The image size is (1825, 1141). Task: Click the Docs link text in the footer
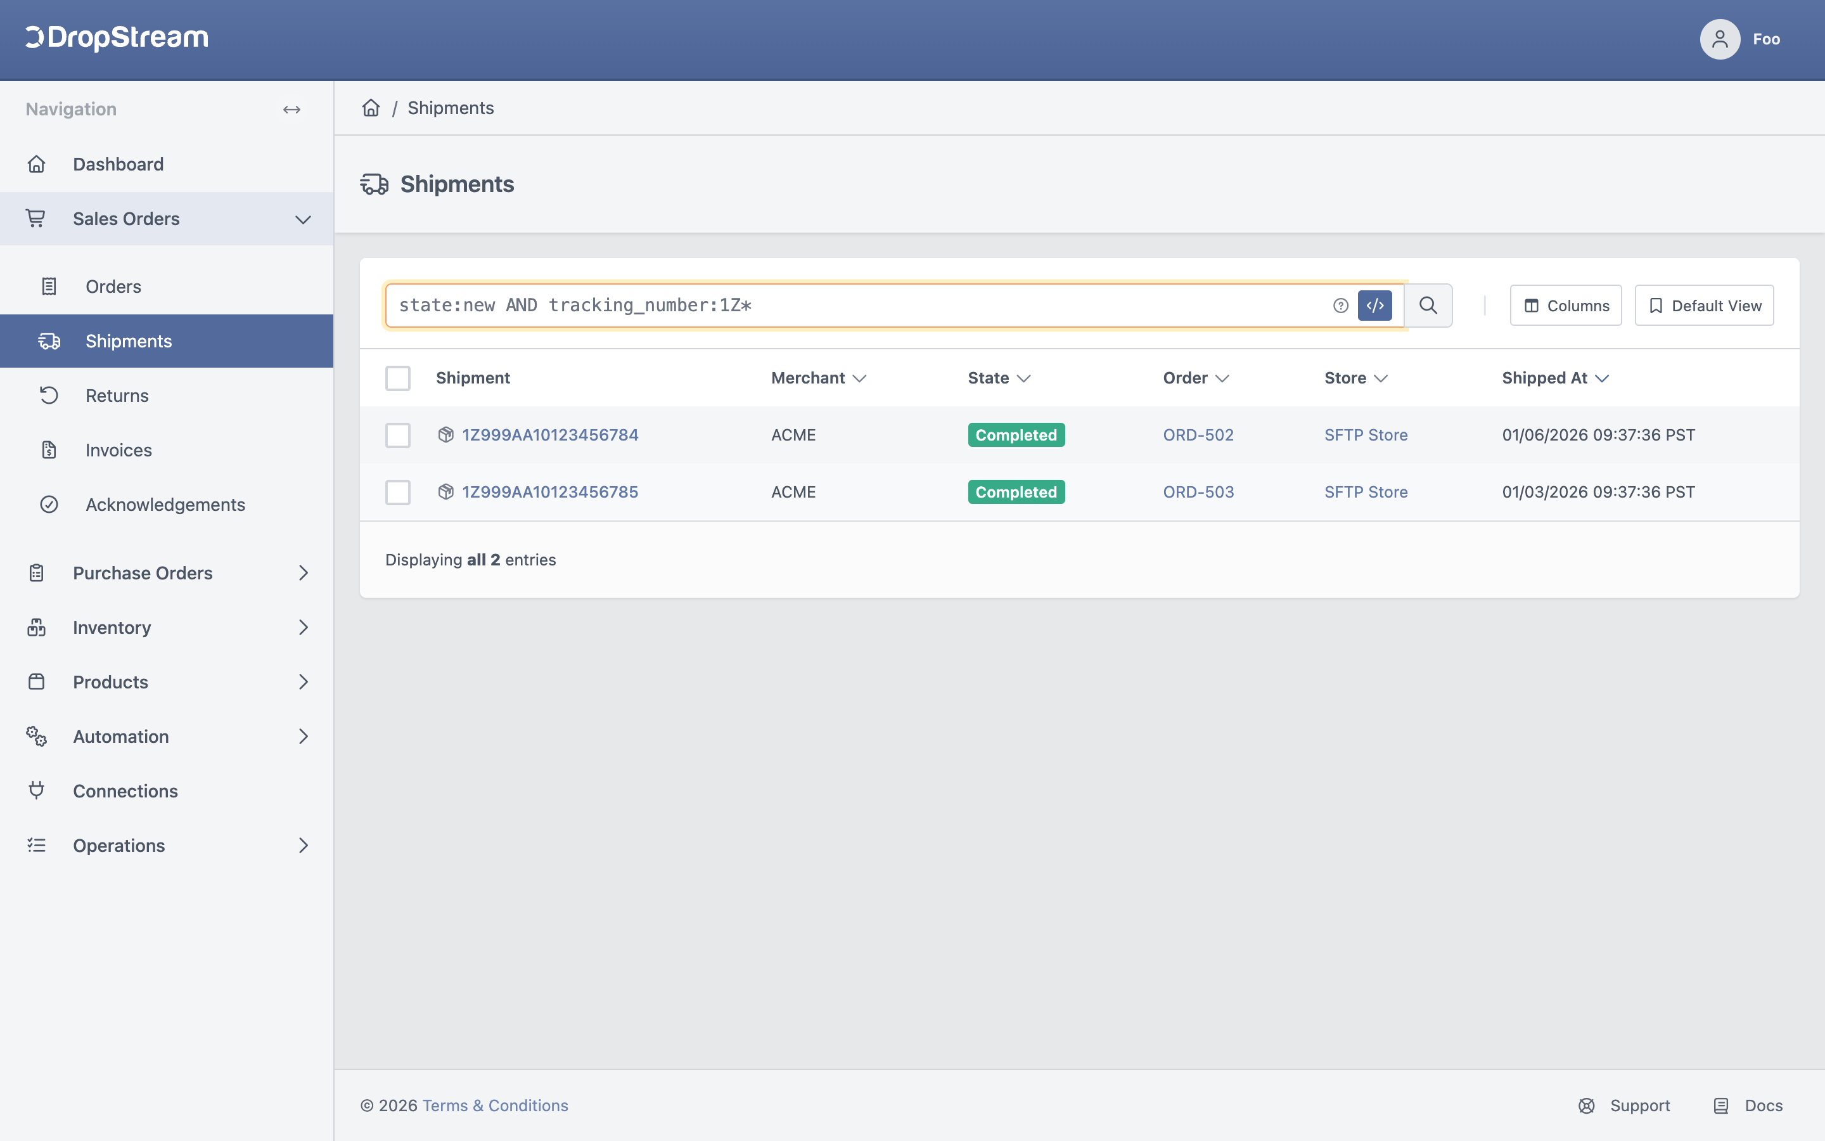[1764, 1106]
